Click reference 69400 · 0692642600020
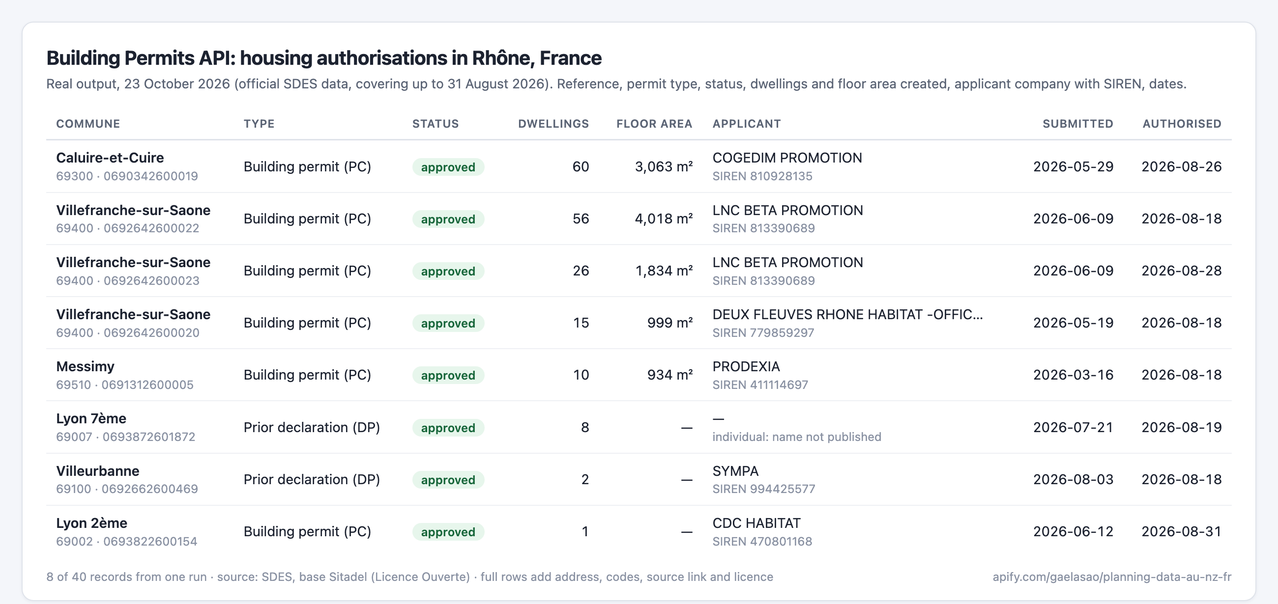Viewport: 1278px width, 604px height. [x=127, y=333]
